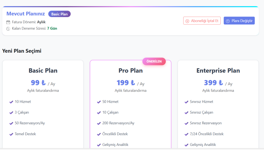Click the clock icon beside Kalan Deneme Süresi
The width and height of the screenshot is (264, 150).
click(8, 29)
